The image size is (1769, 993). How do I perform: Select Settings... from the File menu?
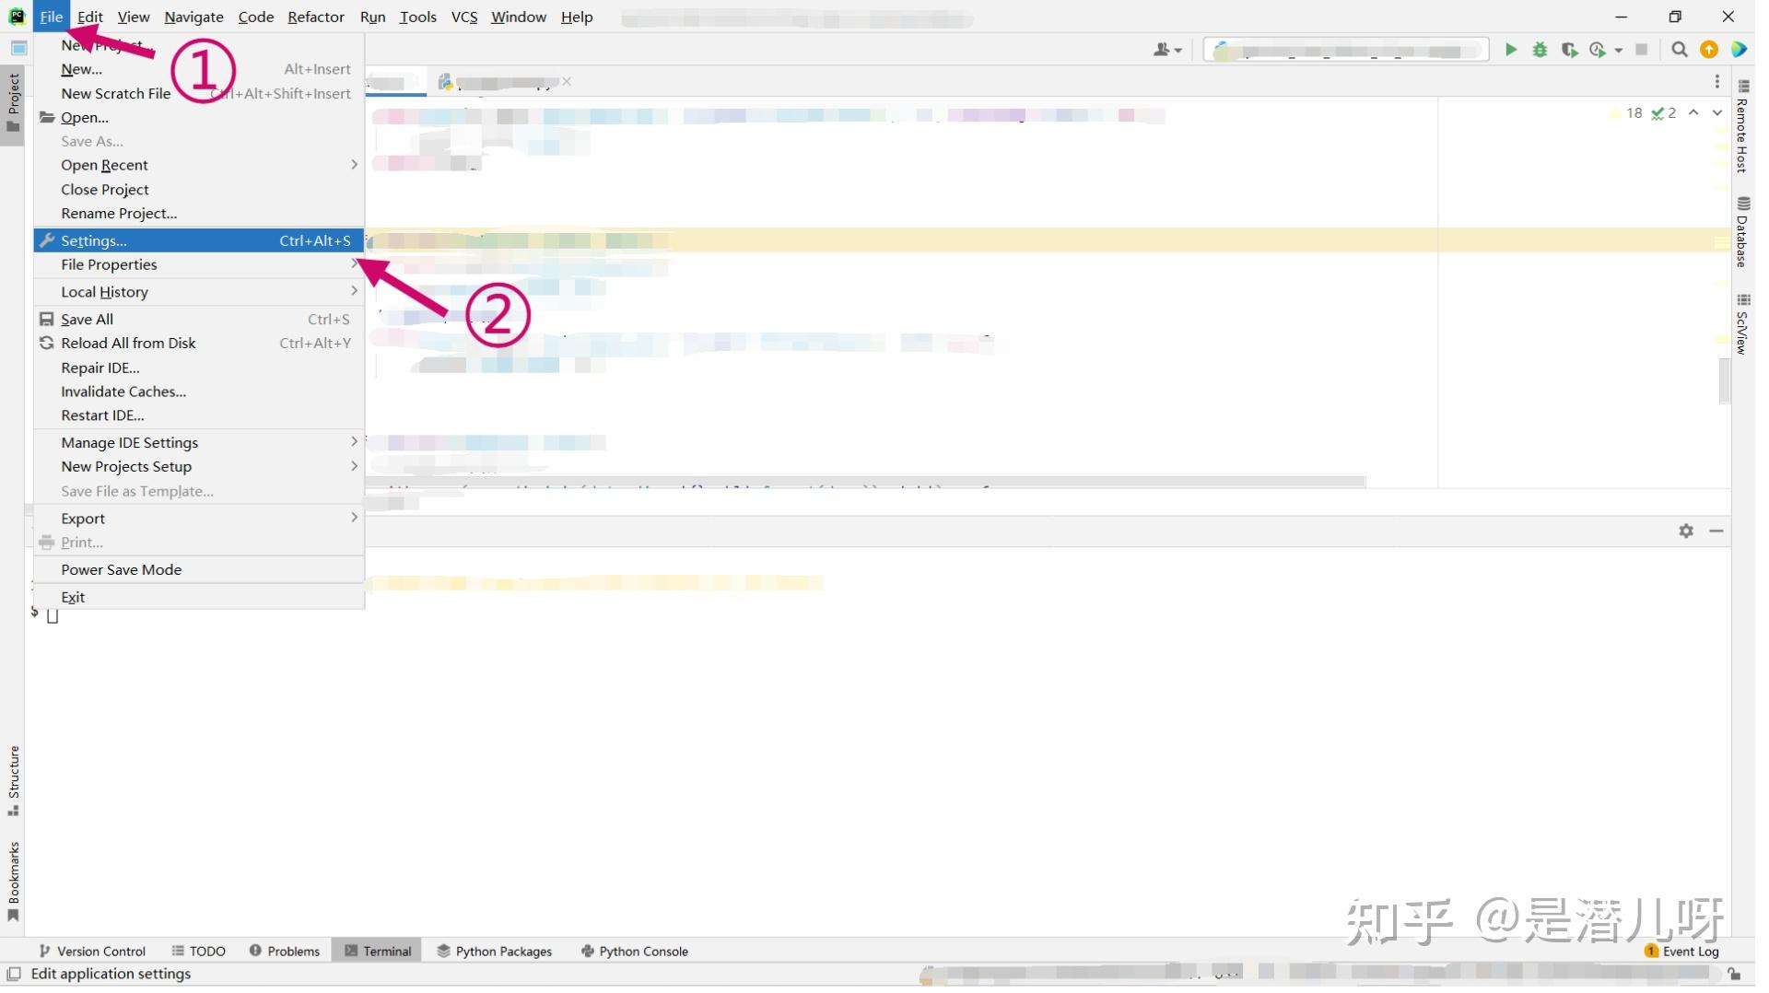(94, 240)
